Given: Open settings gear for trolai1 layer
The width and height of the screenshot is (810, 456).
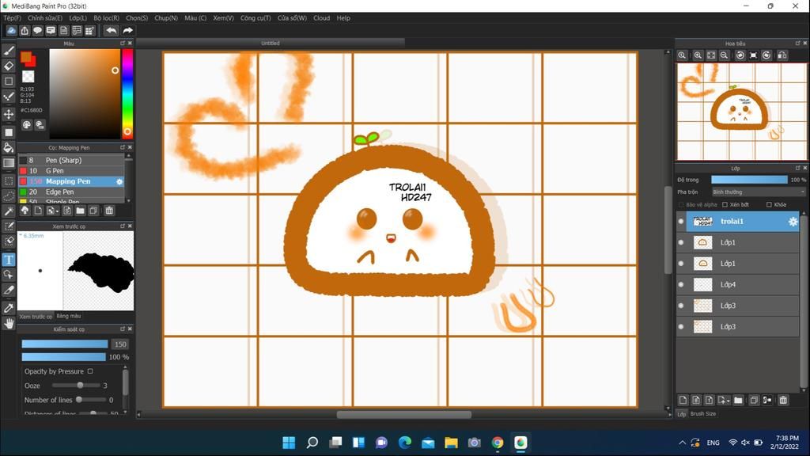Looking at the screenshot, I should tap(793, 222).
